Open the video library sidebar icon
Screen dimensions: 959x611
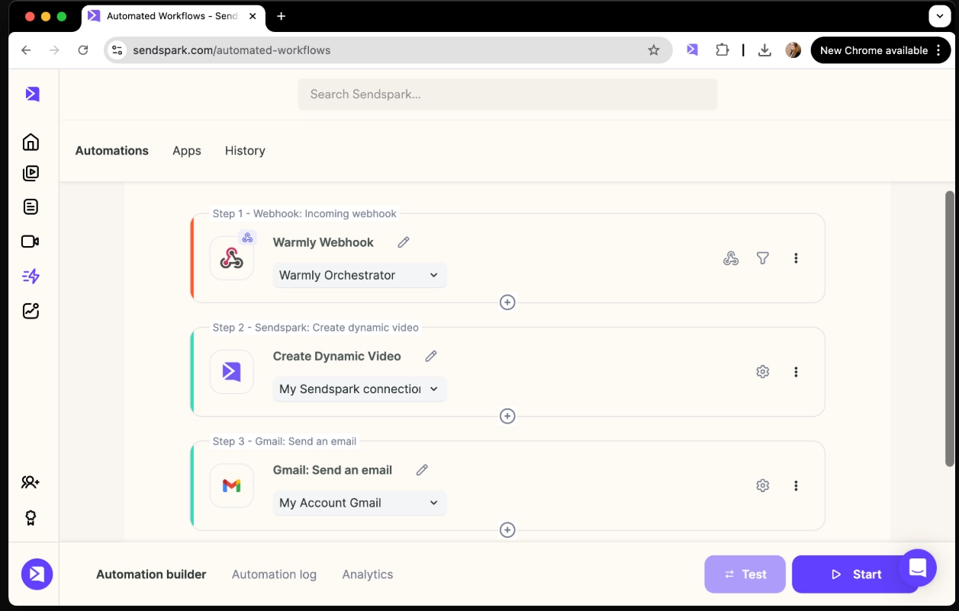[31, 173]
